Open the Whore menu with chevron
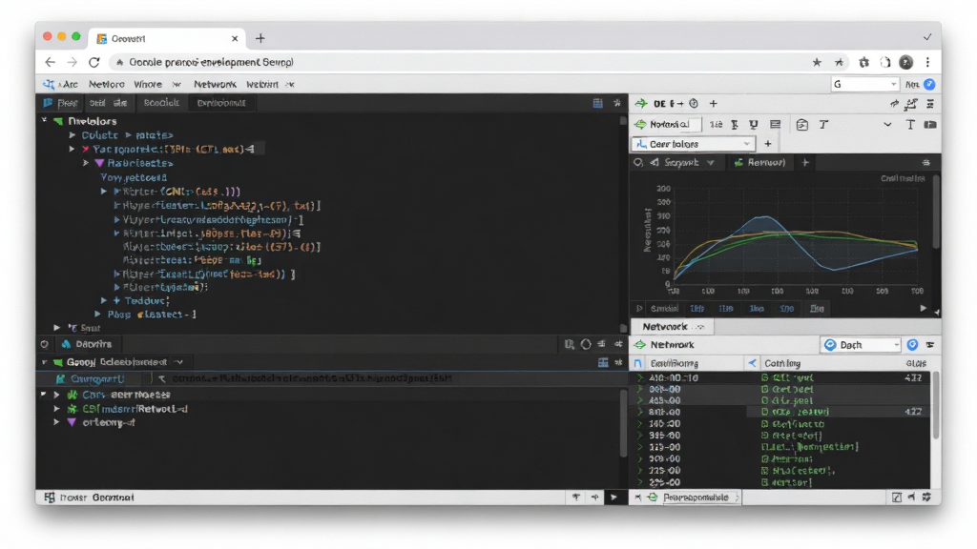This screenshot has height=549, width=977. (157, 84)
